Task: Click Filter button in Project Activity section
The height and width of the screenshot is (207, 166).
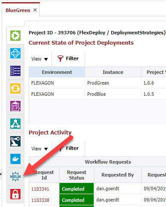Action: pos(68,148)
